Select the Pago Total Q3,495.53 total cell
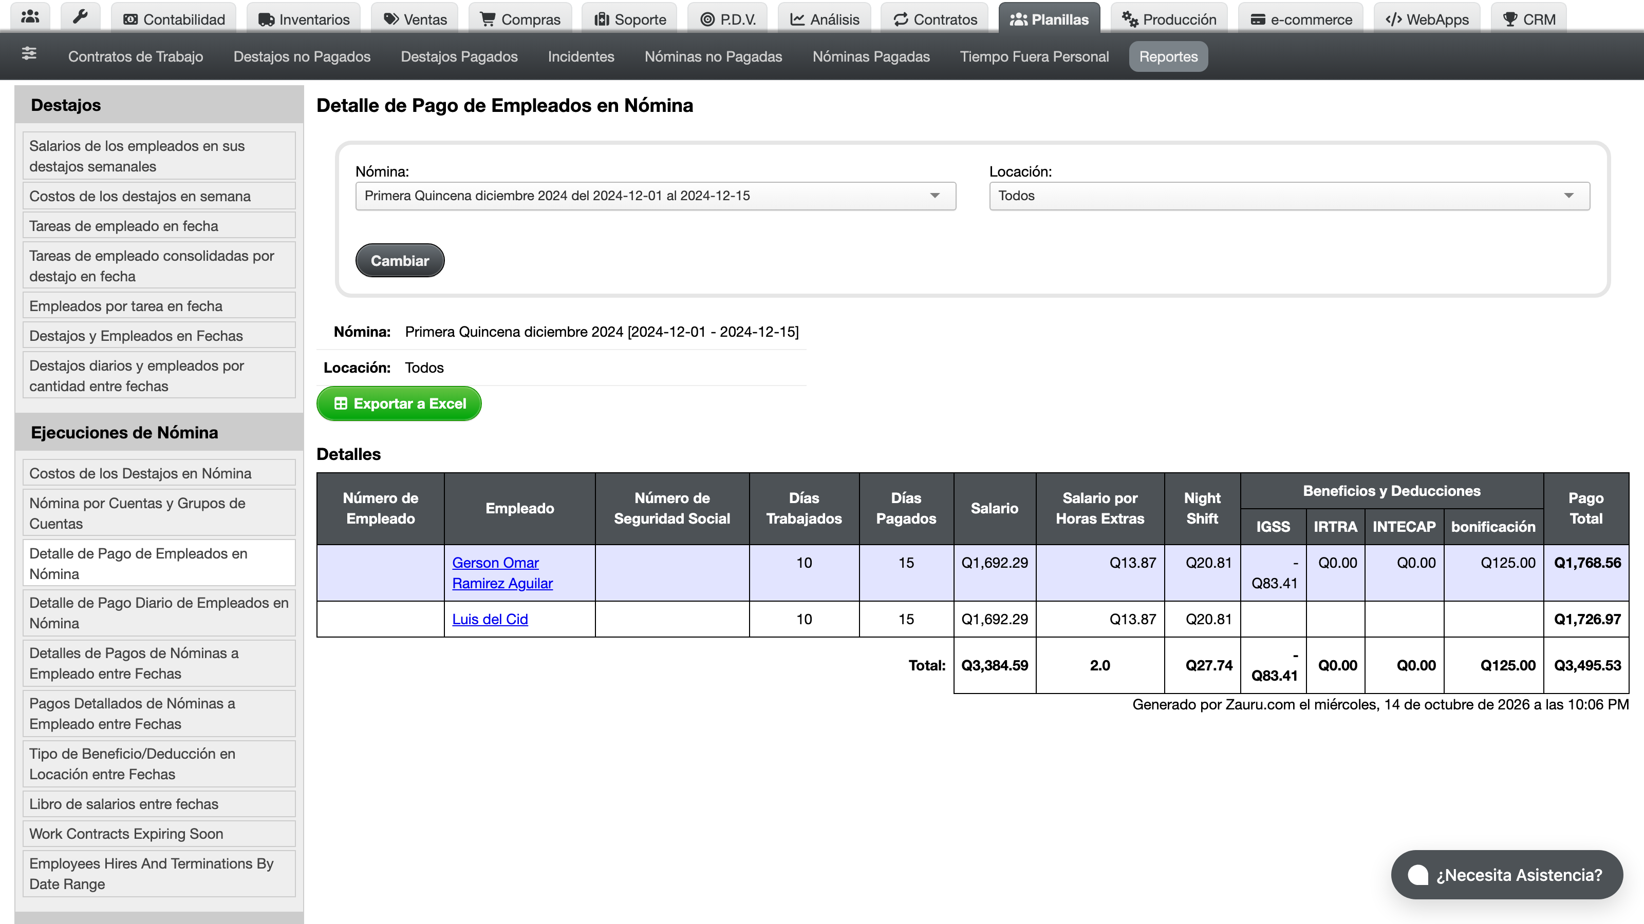 pyautogui.click(x=1586, y=665)
